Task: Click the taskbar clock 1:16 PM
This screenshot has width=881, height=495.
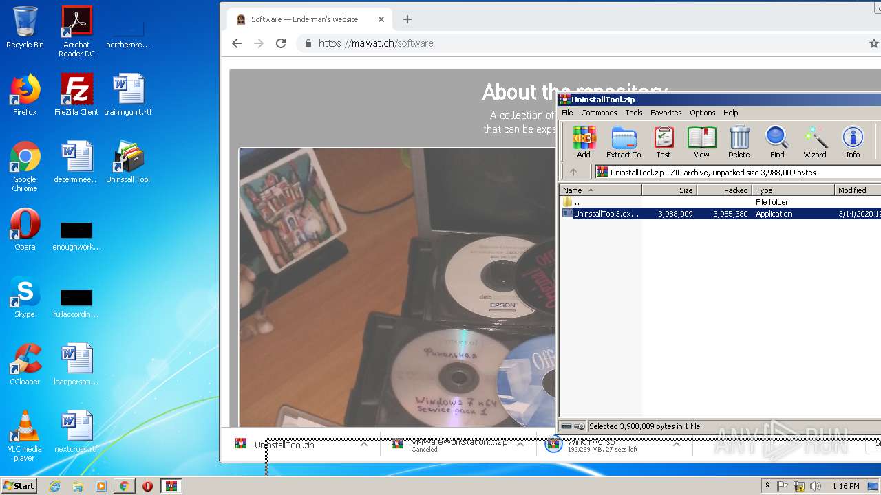Action: pos(846,486)
